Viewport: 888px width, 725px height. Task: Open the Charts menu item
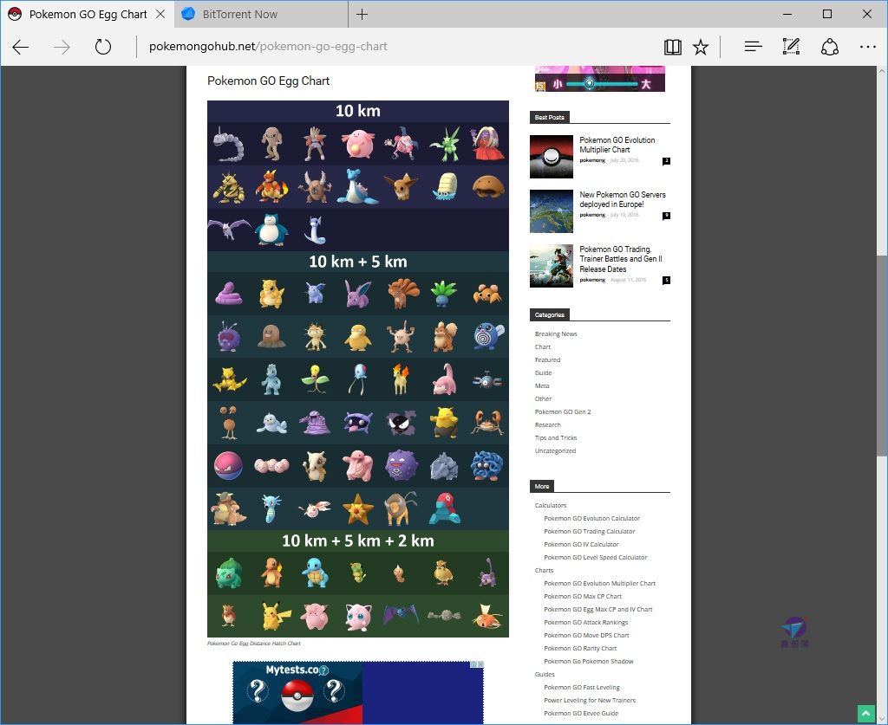click(x=544, y=570)
